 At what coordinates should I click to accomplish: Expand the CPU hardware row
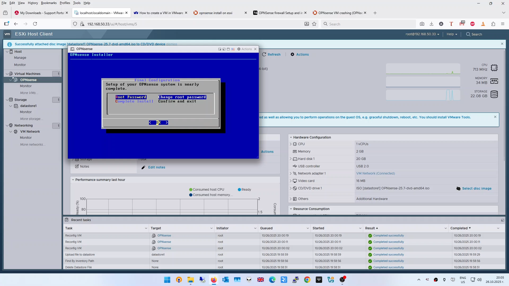pyautogui.click(x=291, y=144)
